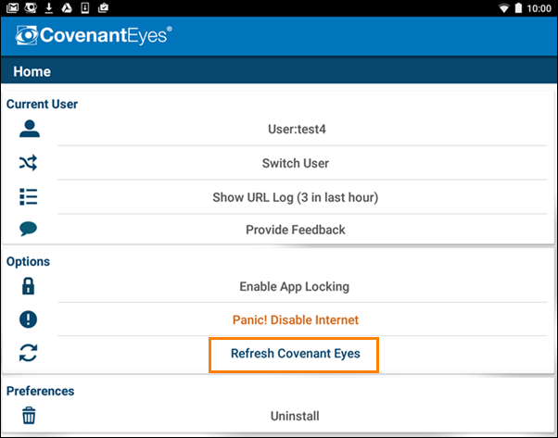Open Show URL Log (3 in last hour)

point(296,197)
